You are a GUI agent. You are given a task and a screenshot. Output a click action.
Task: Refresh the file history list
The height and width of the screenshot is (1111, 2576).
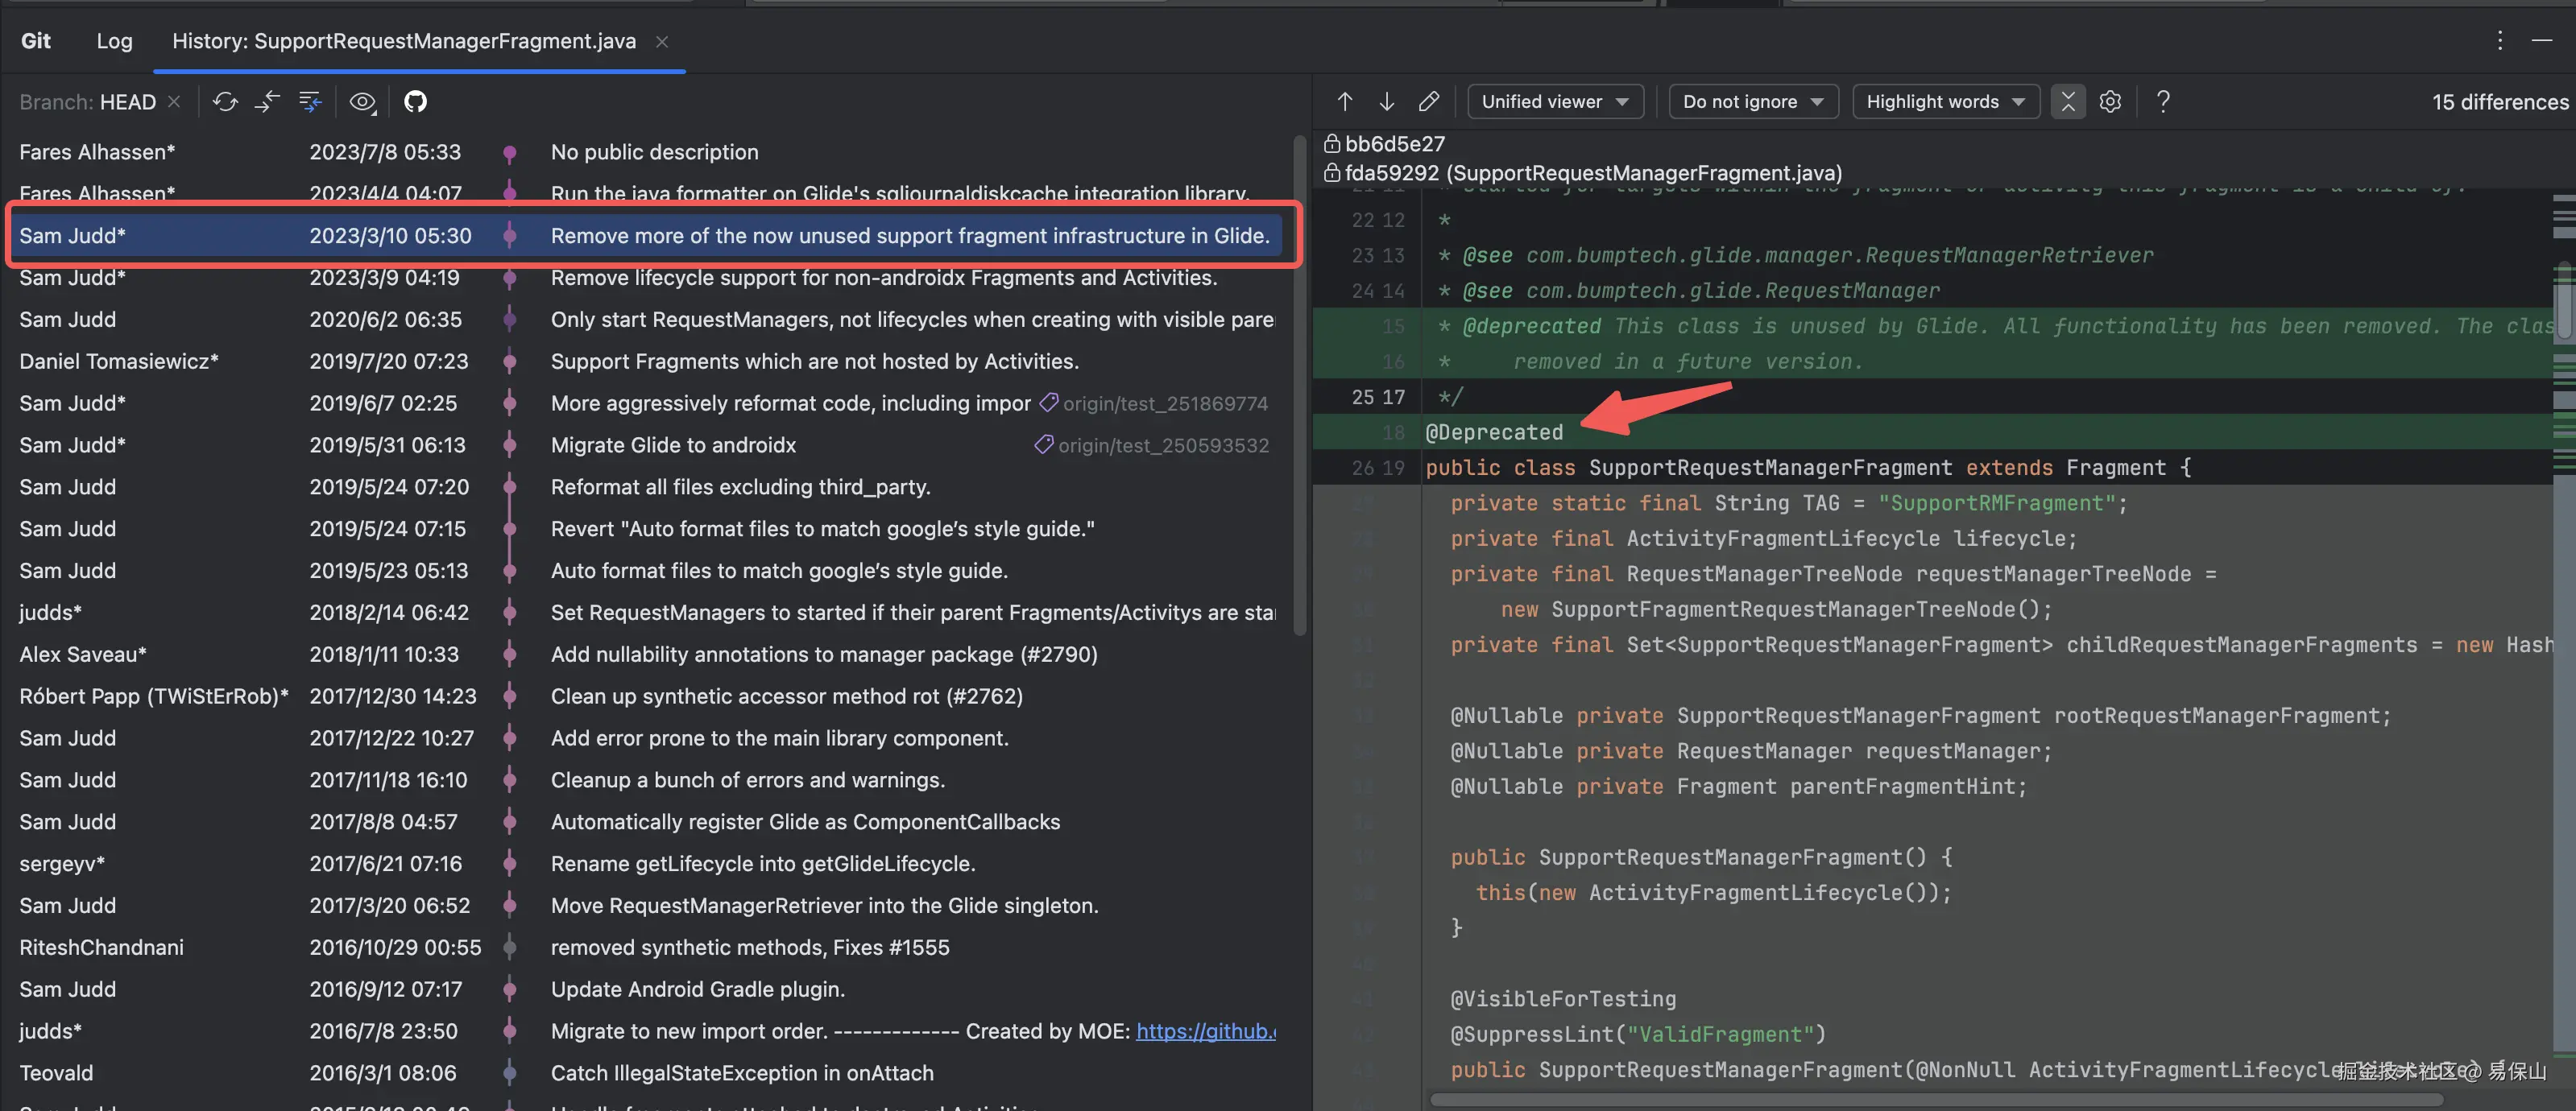point(225,101)
